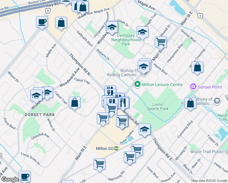Click the Bruce Trail Public School label
Screen dimensions: 228x183
coord(209,152)
